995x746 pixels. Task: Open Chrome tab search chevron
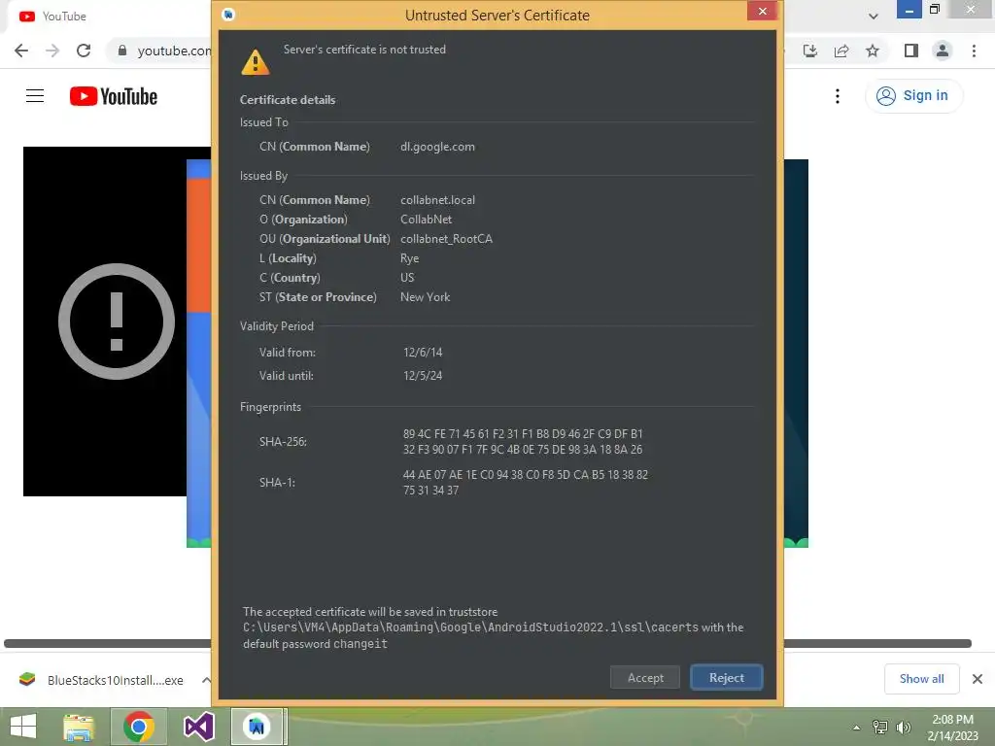pyautogui.click(x=874, y=17)
